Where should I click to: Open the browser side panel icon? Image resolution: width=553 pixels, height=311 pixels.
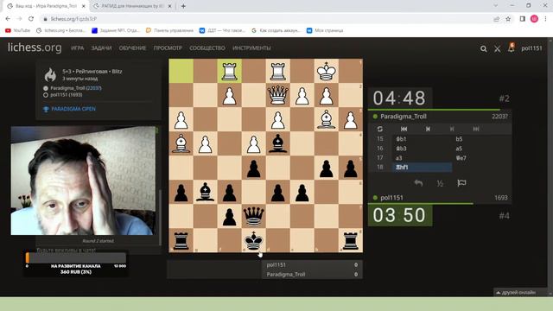(522, 19)
